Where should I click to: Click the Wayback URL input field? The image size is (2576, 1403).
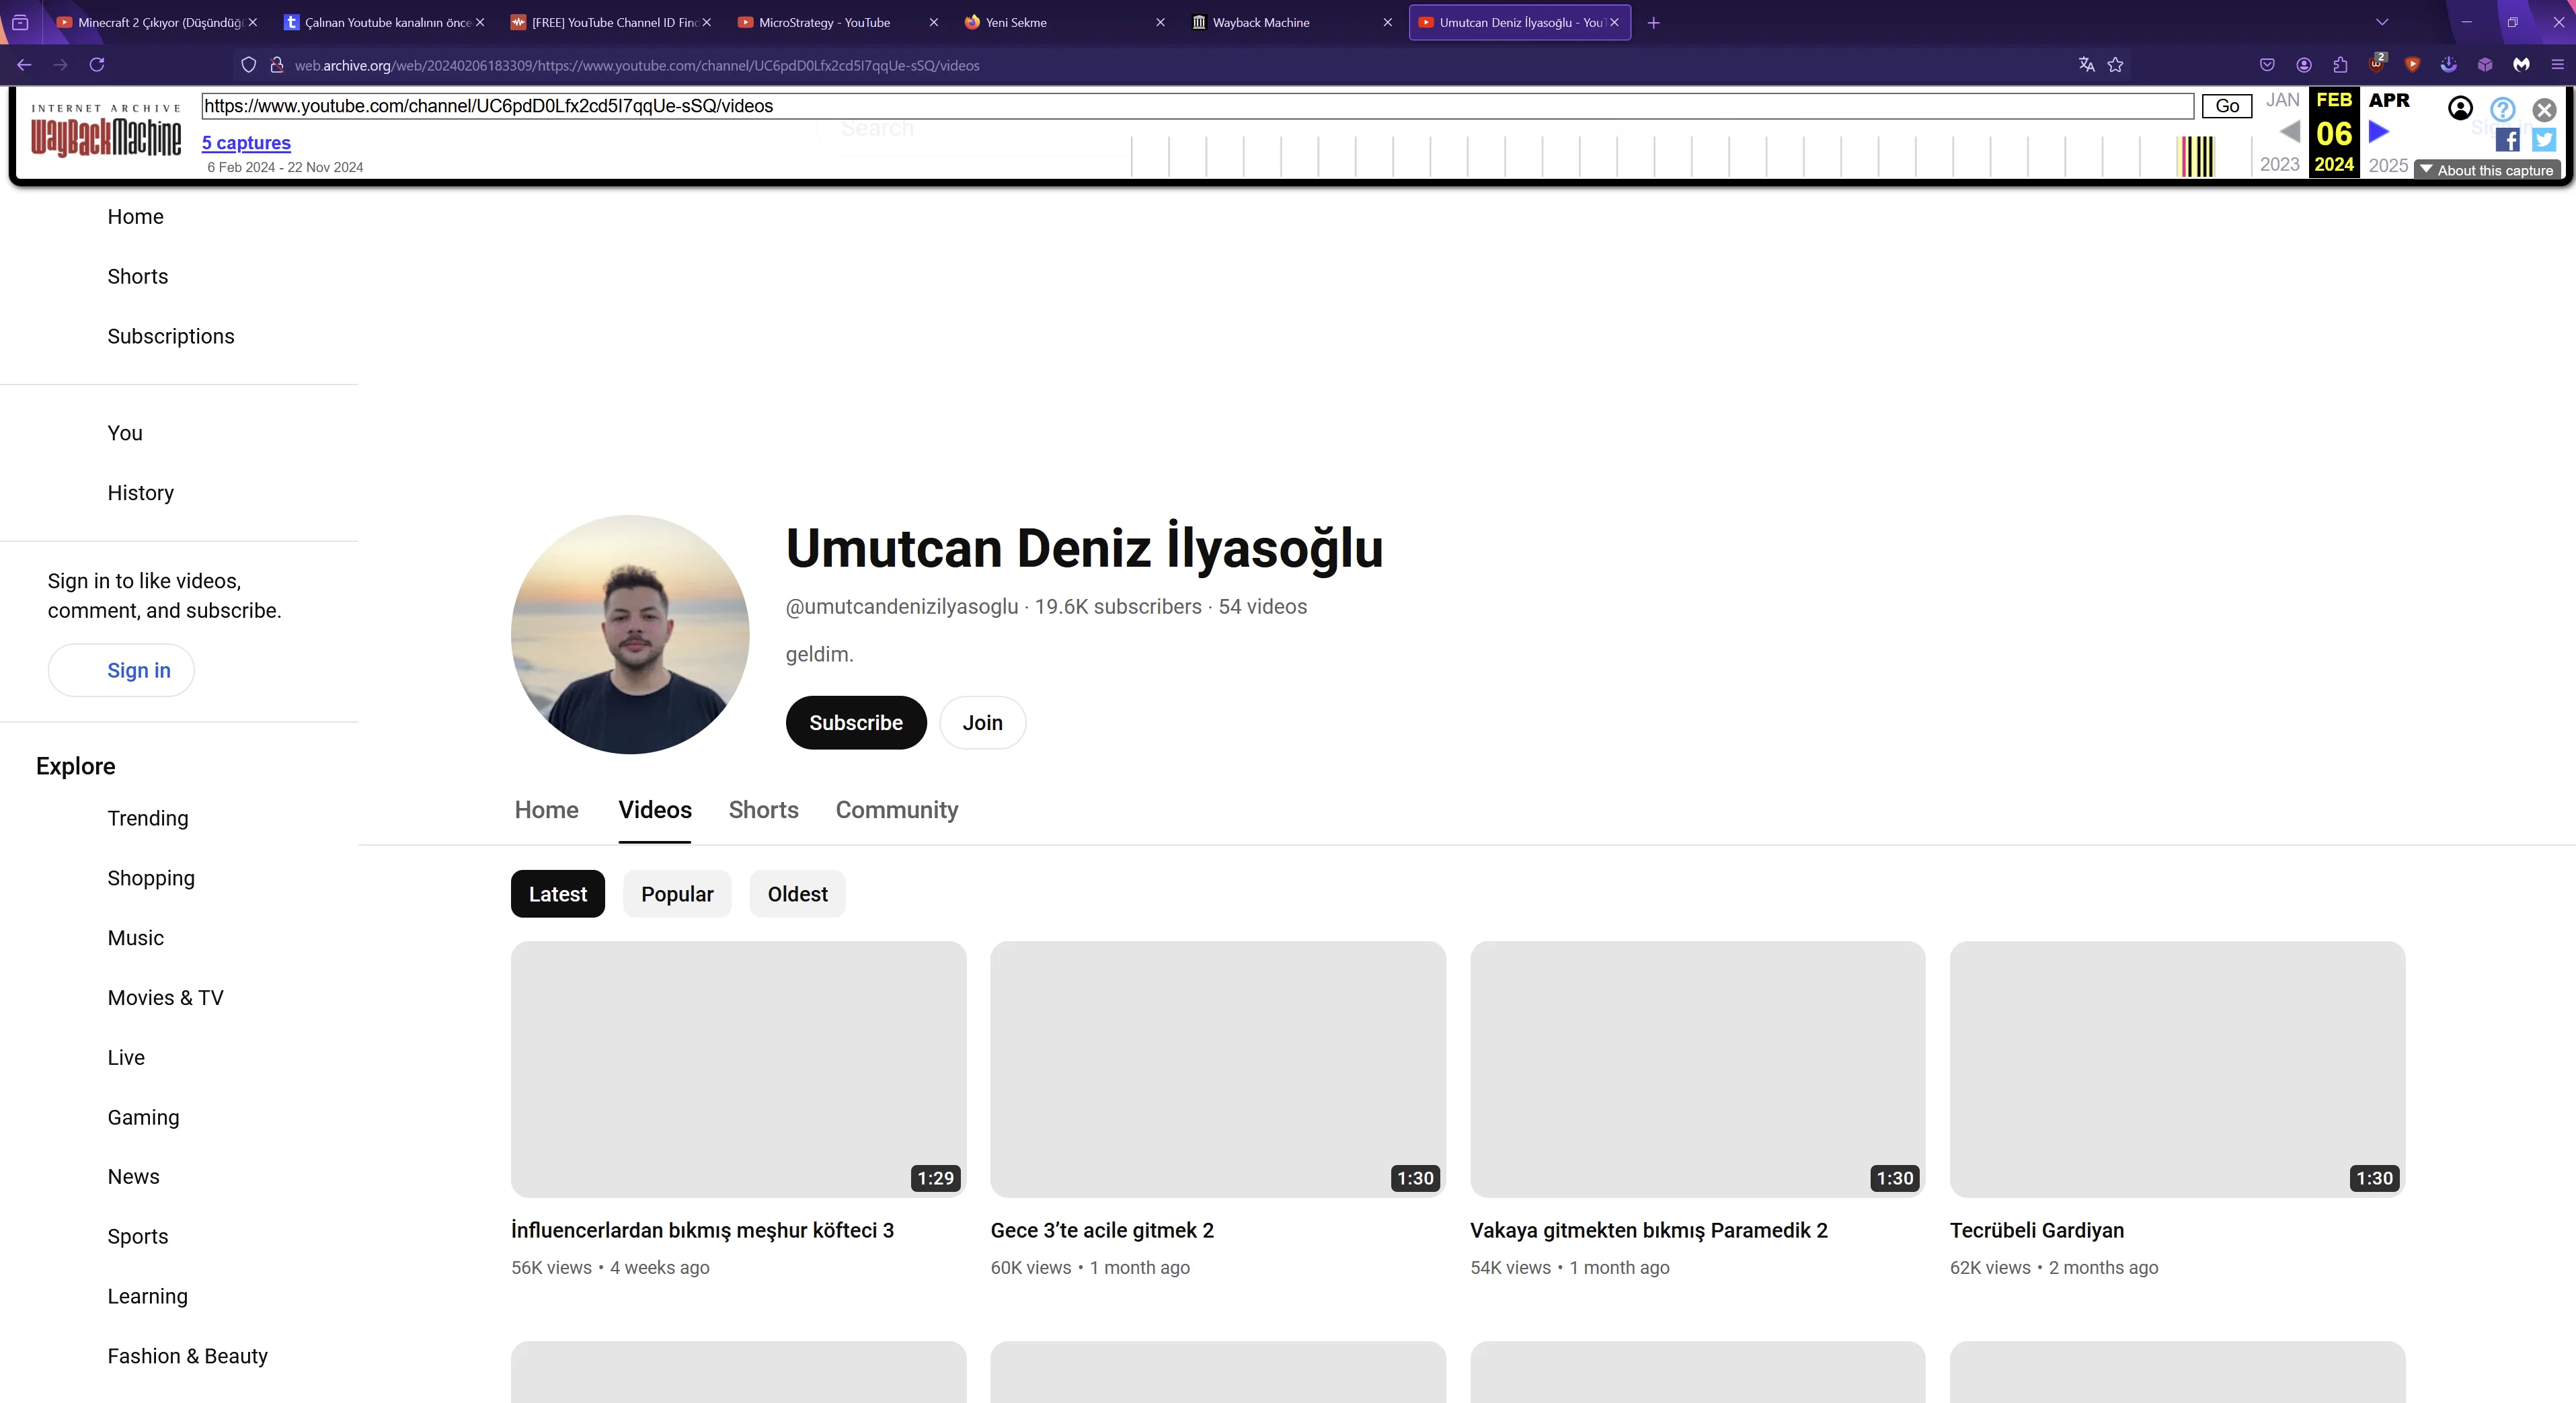click(x=1197, y=106)
